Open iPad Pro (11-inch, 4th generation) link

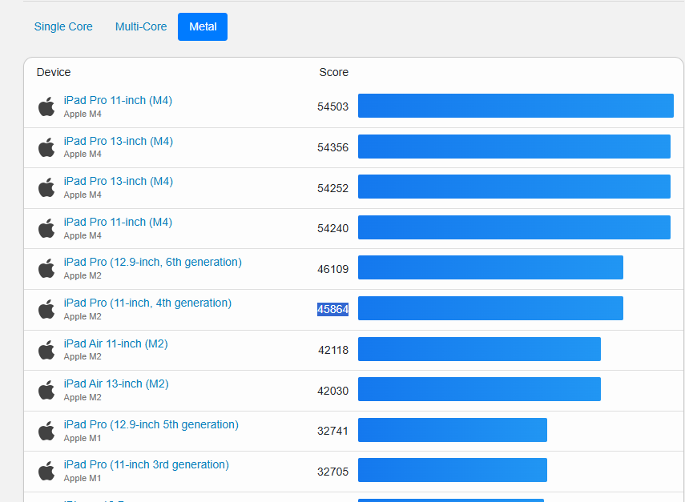(147, 303)
